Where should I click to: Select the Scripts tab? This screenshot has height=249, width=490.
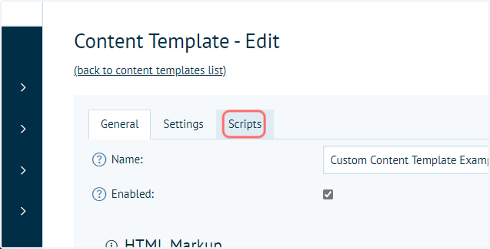pos(245,124)
